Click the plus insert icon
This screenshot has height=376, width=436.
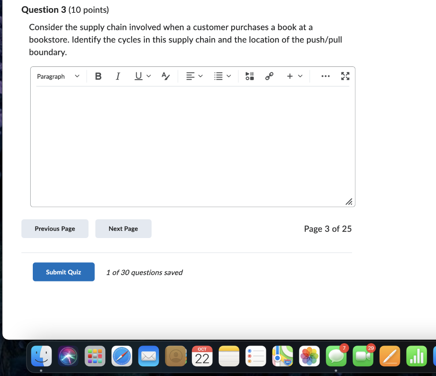click(x=290, y=76)
